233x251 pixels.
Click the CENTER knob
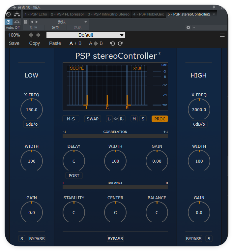115,212
